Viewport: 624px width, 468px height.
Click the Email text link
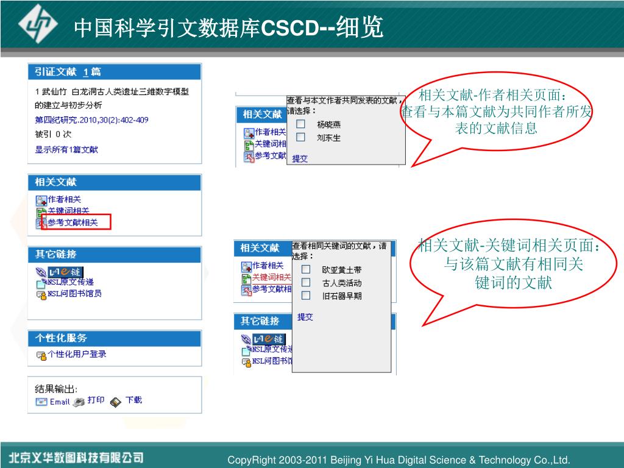(60, 402)
